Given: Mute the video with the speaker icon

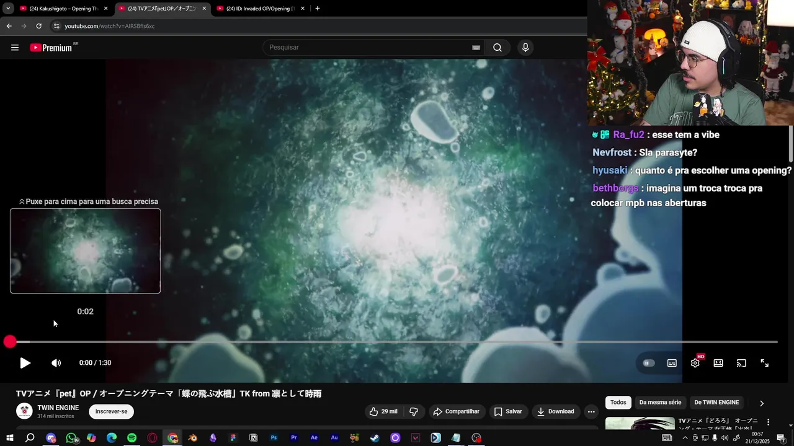Looking at the screenshot, I should (x=56, y=363).
